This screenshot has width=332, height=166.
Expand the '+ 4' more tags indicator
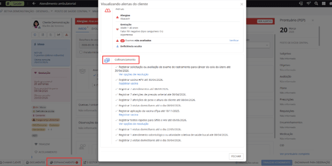tap(49, 130)
